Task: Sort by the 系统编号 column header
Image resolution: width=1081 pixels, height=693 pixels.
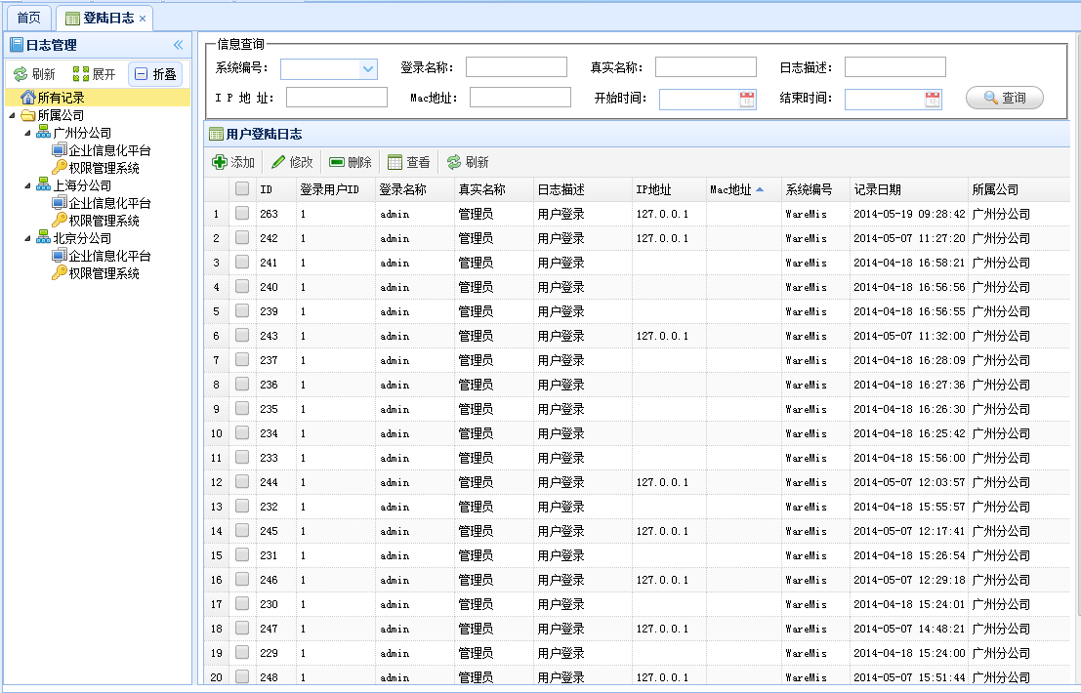Action: tap(815, 189)
